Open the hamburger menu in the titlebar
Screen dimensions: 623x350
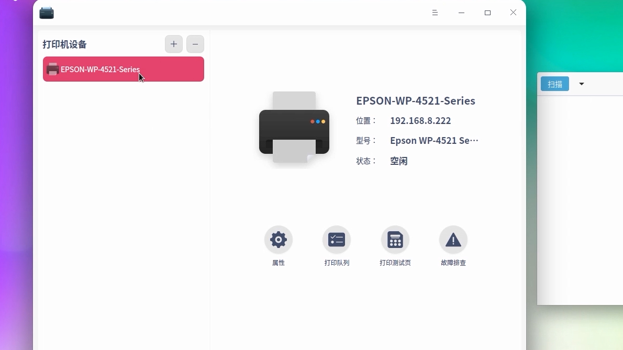click(x=435, y=13)
